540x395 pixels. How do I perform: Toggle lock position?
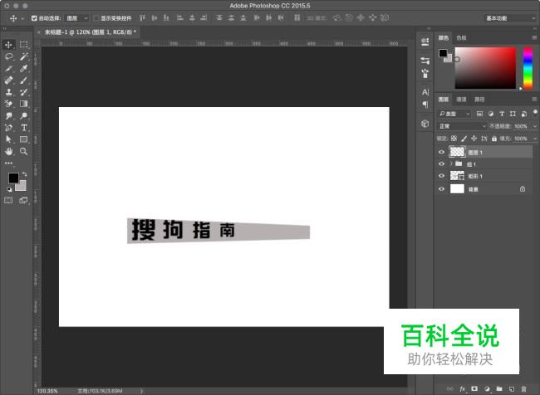tap(474, 139)
